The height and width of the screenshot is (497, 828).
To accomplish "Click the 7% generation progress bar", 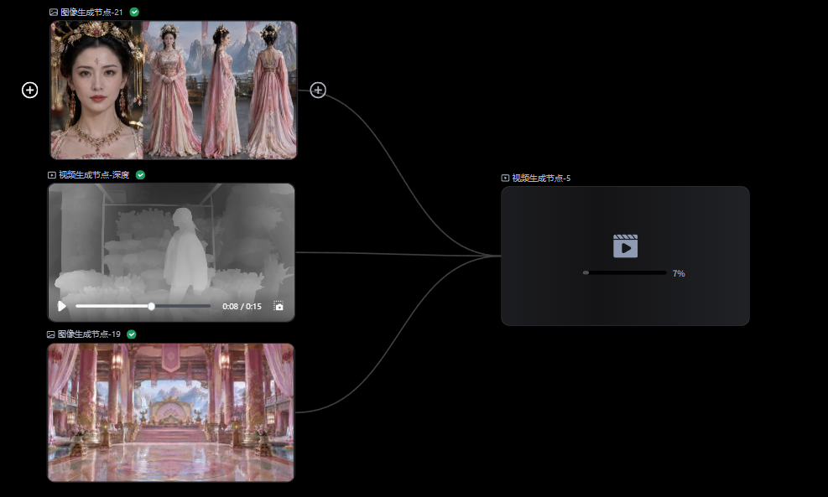I will click(625, 272).
